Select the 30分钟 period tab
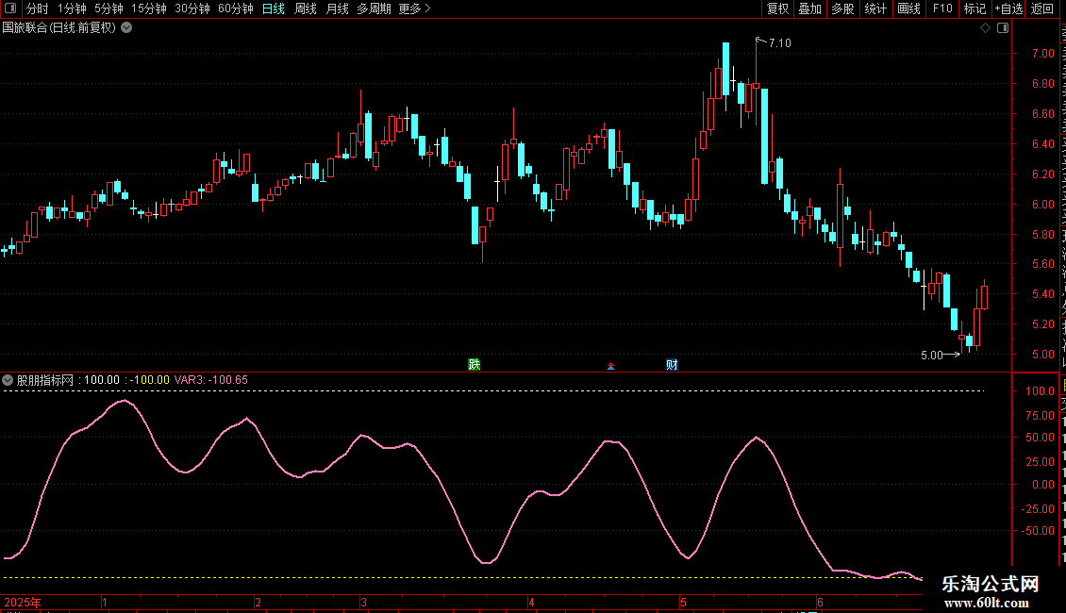Viewport: 1066px width, 613px height. tap(192, 8)
